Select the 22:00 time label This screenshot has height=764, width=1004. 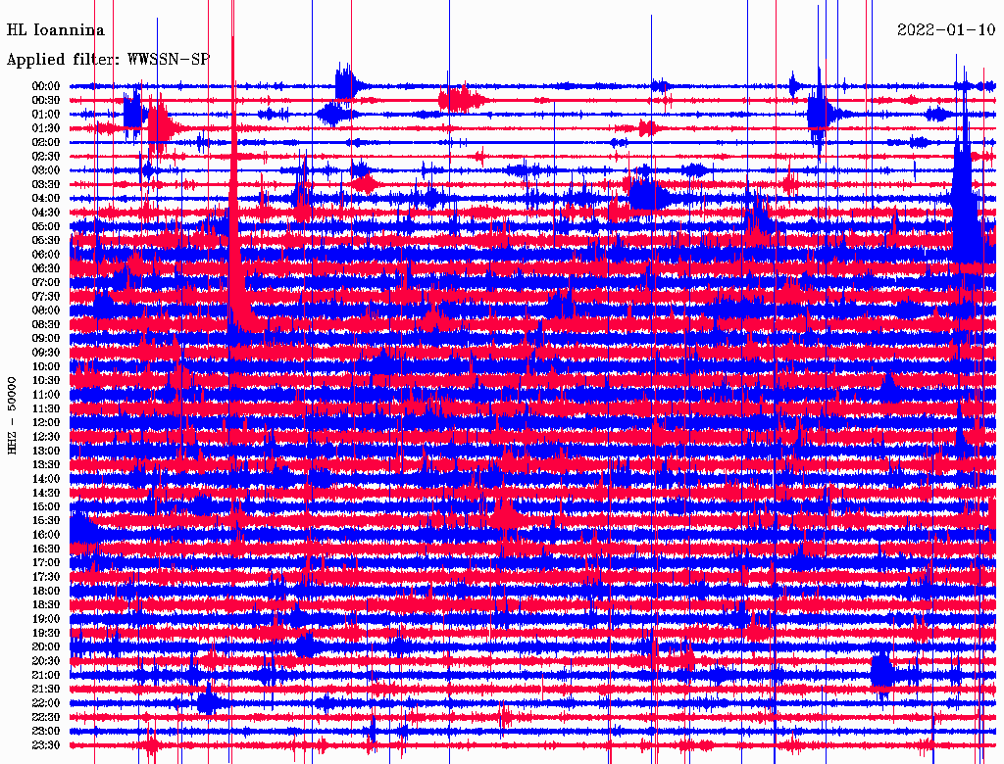point(46,703)
